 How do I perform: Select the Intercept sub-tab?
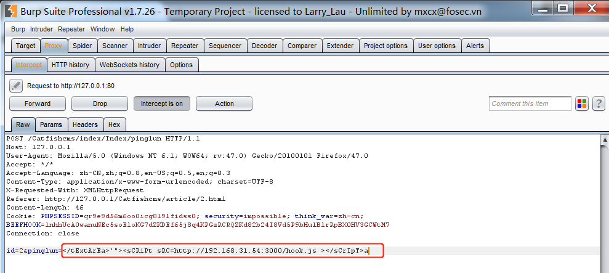coord(29,65)
